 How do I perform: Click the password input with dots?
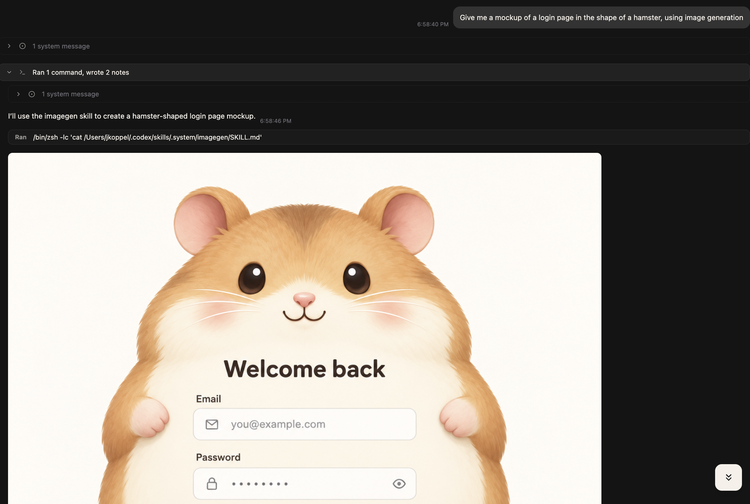(x=305, y=484)
